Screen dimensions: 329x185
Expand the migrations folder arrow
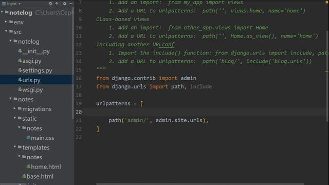coord(14,108)
